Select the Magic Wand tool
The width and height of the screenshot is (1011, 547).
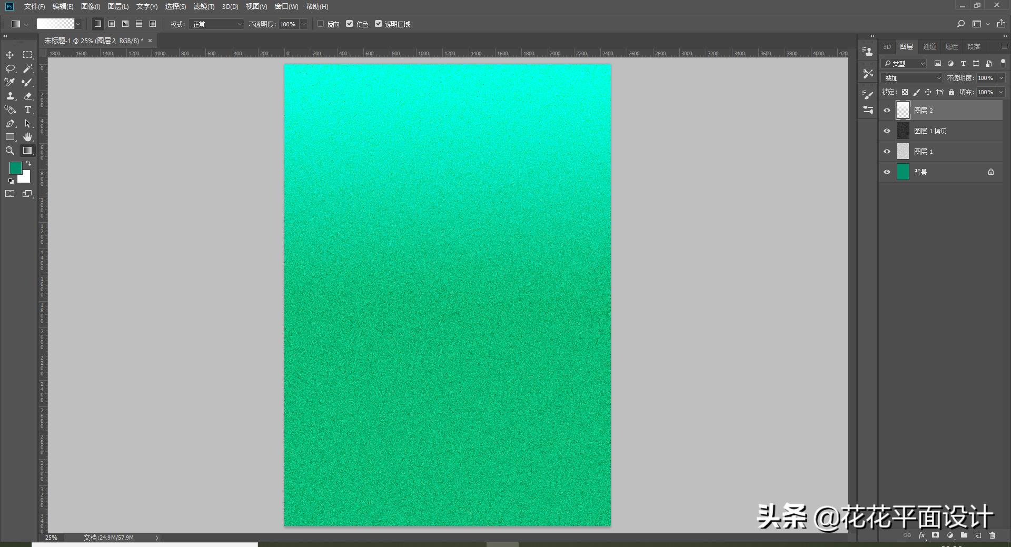pyautogui.click(x=28, y=69)
